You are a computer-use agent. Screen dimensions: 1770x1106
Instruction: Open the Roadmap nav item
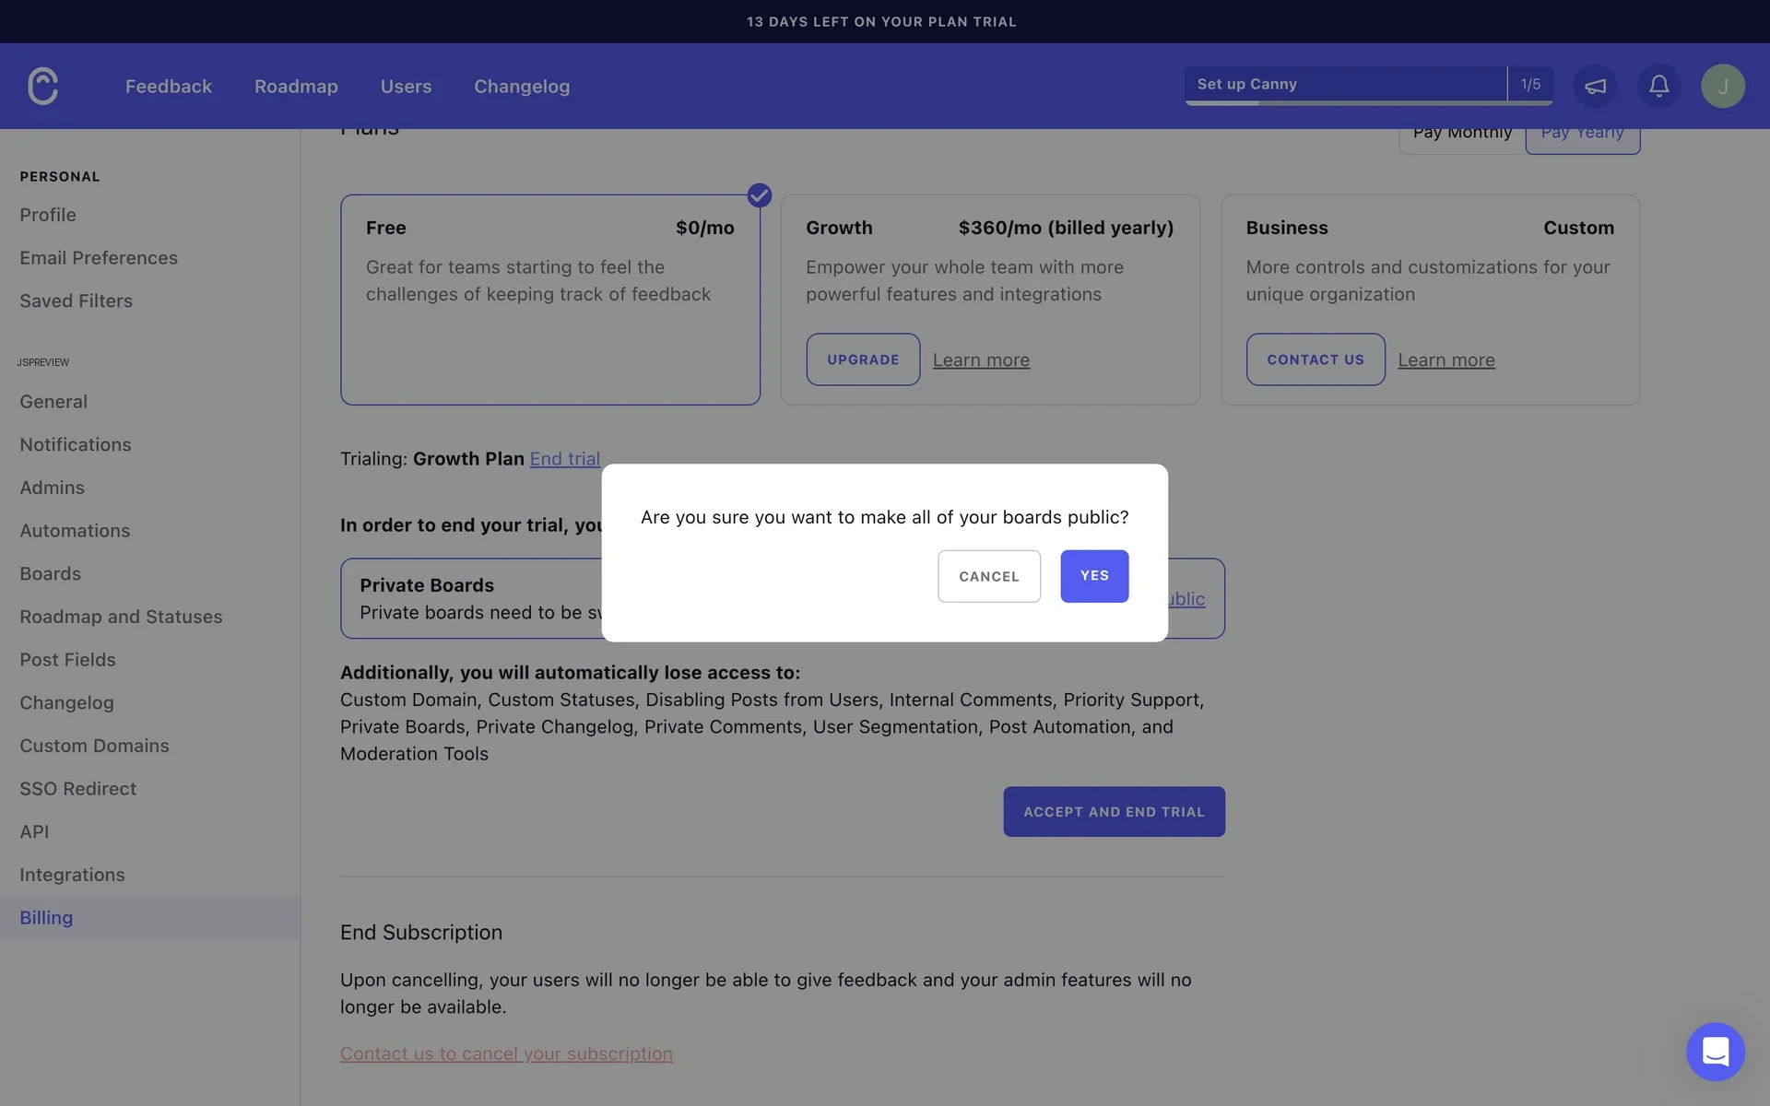pyautogui.click(x=296, y=86)
